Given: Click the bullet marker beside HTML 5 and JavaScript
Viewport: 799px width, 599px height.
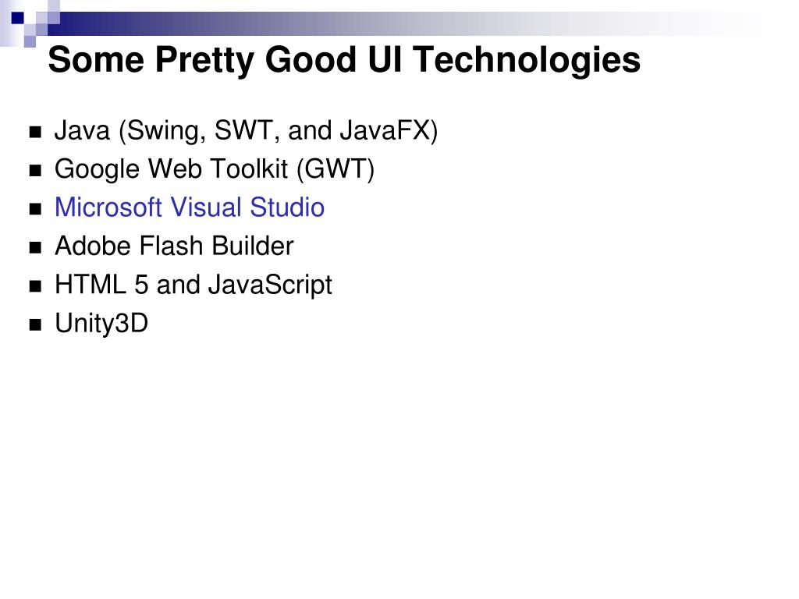Looking at the screenshot, I should click(35, 286).
